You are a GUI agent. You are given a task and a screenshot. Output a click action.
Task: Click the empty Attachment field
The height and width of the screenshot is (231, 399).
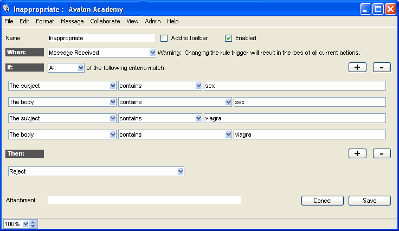tap(144, 200)
